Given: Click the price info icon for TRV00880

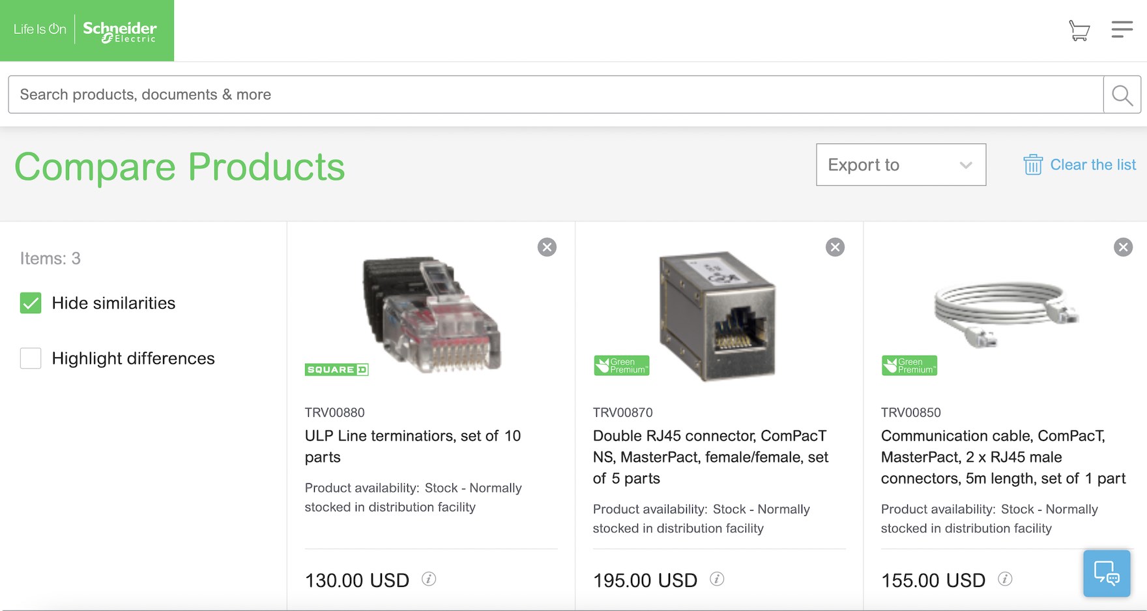Looking at the screenshot, I should [428, 579].
